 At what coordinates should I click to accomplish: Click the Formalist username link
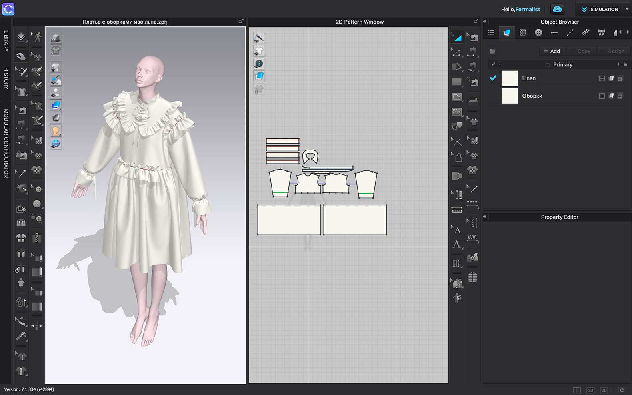pos(528,9)
